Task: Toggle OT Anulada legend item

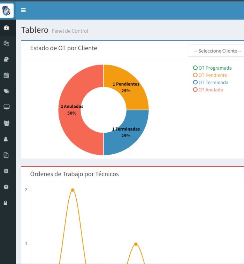Action: point(208,90)
